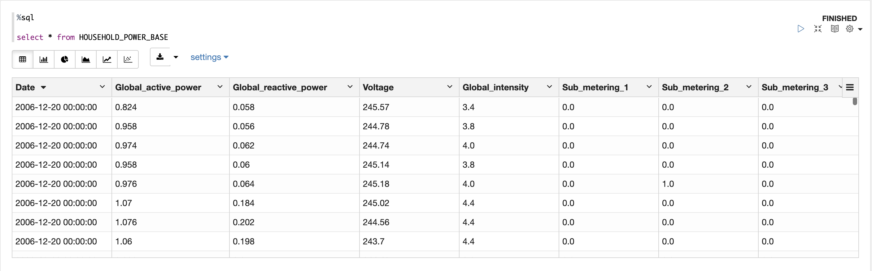The height and width of the screenshot is (271, 872).
Task: Expand download format dropdown arrow
Action: [176, 57]
